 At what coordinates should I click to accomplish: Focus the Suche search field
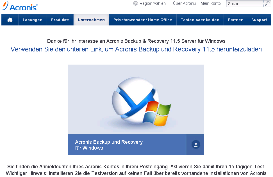tap(245, 4)
